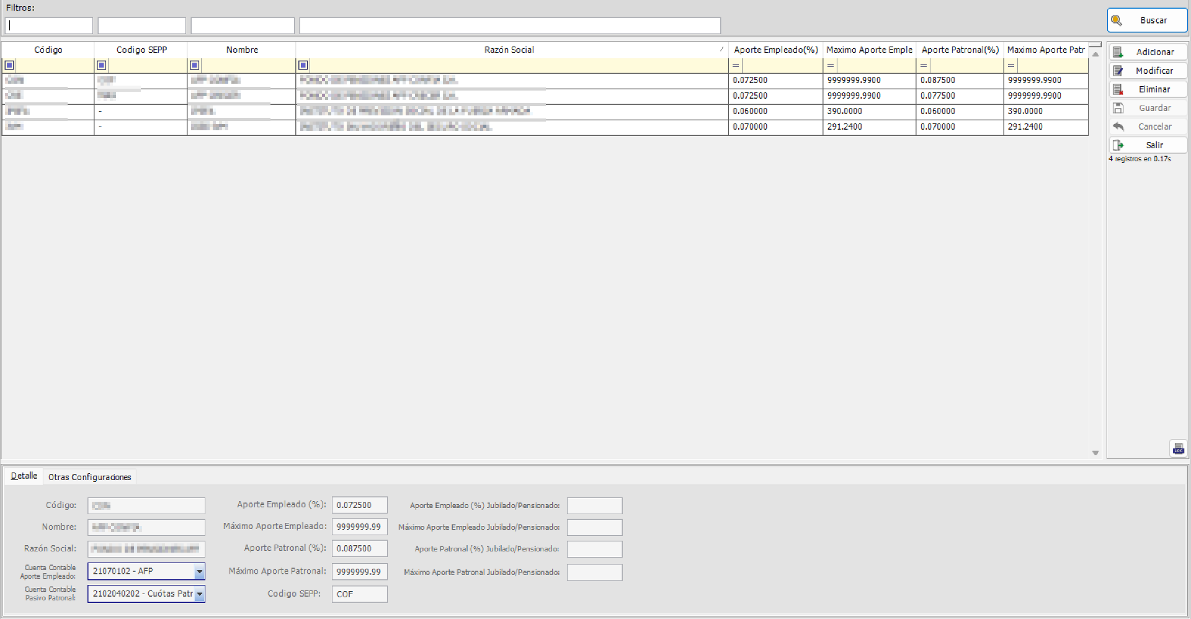
Task: Open the Cuenta Contable Aporte Empleado dropdown
Action: [200, 571]
